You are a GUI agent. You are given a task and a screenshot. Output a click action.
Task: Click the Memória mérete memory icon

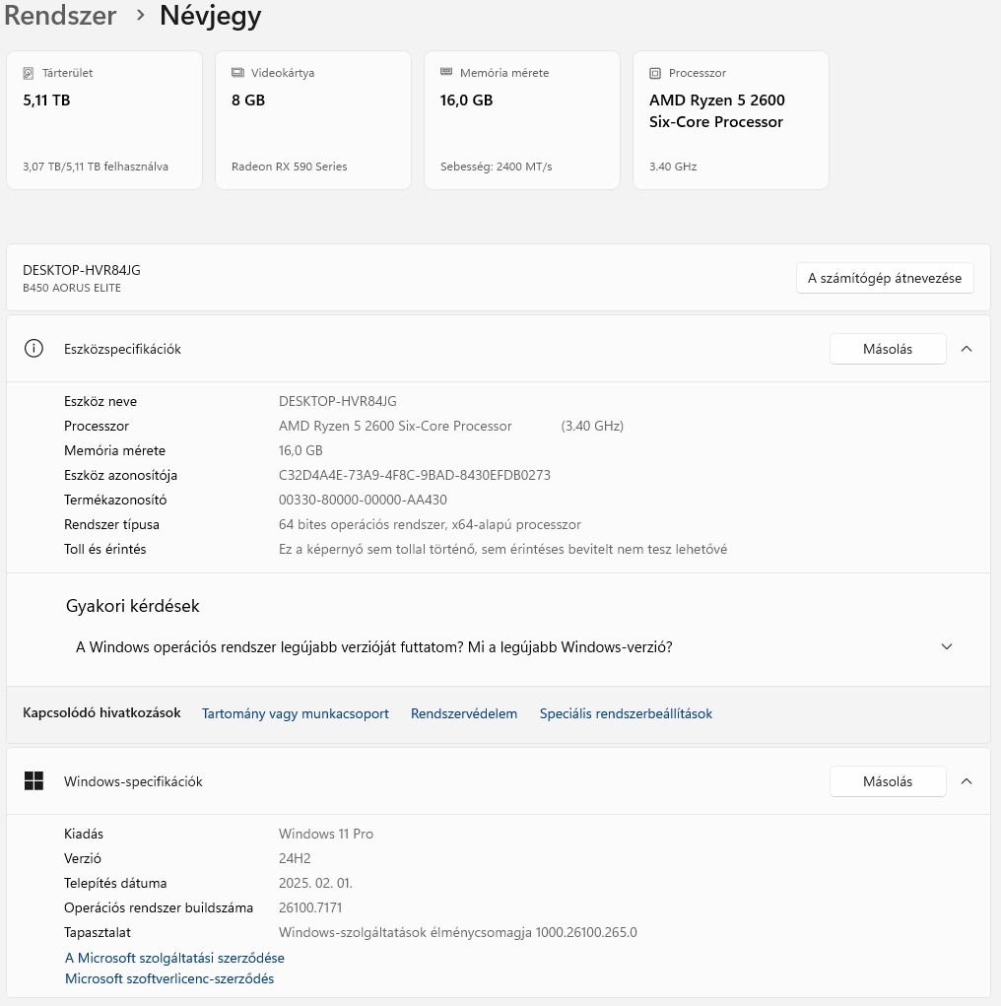(x=446, y=73)
